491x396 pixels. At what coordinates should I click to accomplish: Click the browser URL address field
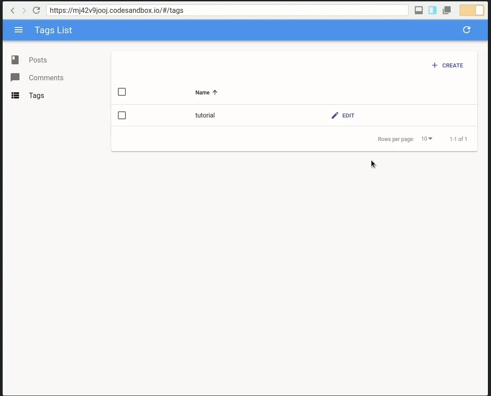coord(227,10)
